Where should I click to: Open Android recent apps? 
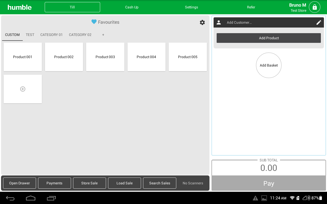pos(51,198)
